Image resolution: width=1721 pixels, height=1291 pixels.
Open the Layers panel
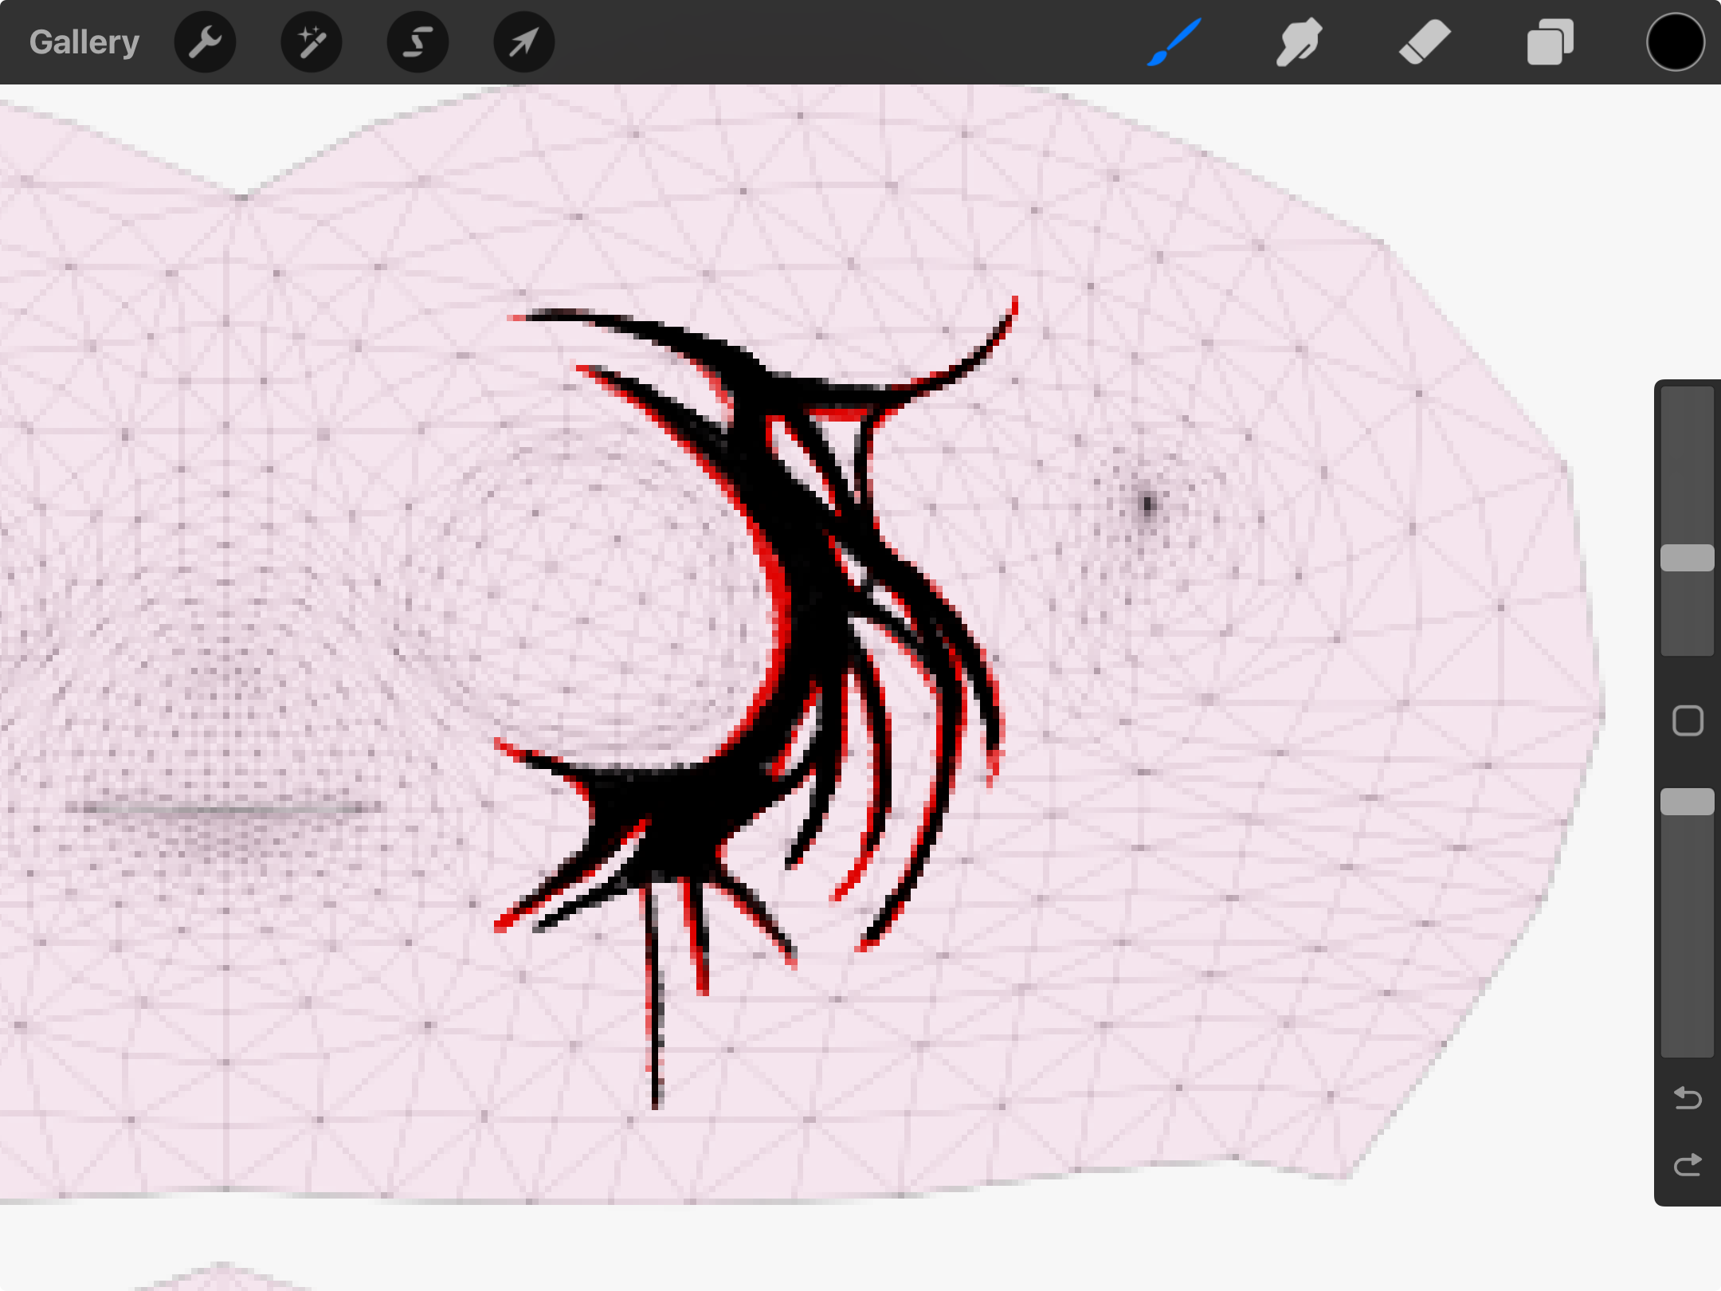click(x=1550, y=42)
